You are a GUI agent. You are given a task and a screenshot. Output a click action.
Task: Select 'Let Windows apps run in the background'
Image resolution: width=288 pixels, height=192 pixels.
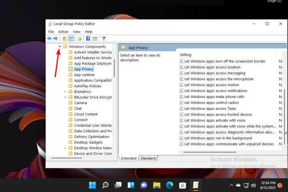click(218, 138)
